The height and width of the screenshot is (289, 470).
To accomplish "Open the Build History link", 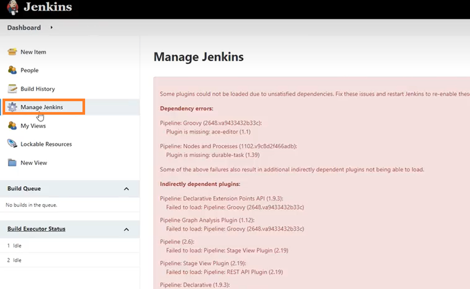I will [x=38, y=89].
